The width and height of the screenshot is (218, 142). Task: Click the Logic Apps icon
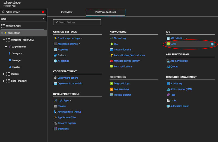pyautogui.click(x=55, y=100)
